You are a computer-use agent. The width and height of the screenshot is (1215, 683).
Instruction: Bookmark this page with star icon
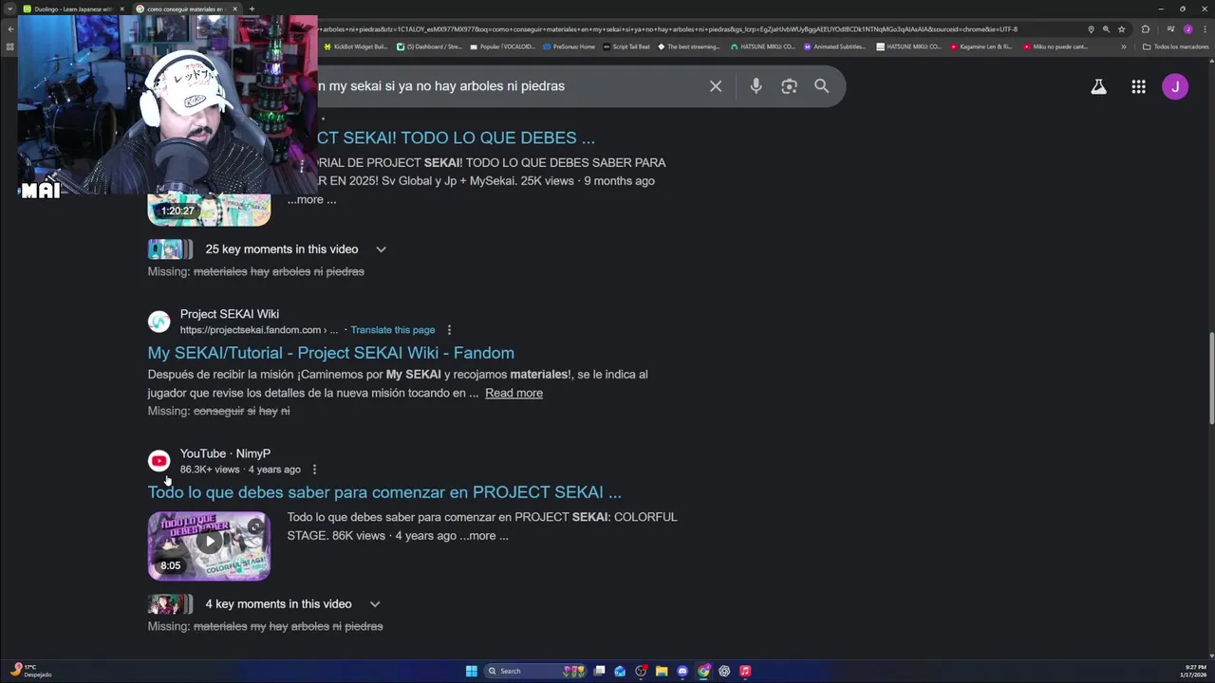point(1121,29)
